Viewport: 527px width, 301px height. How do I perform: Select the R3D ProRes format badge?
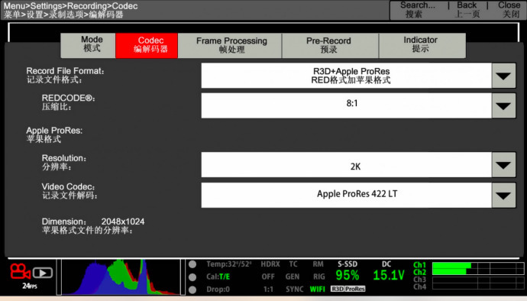(348, 289)
